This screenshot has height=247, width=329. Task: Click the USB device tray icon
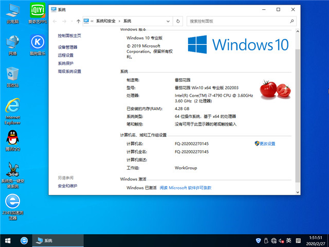click(x=266, y=240)
